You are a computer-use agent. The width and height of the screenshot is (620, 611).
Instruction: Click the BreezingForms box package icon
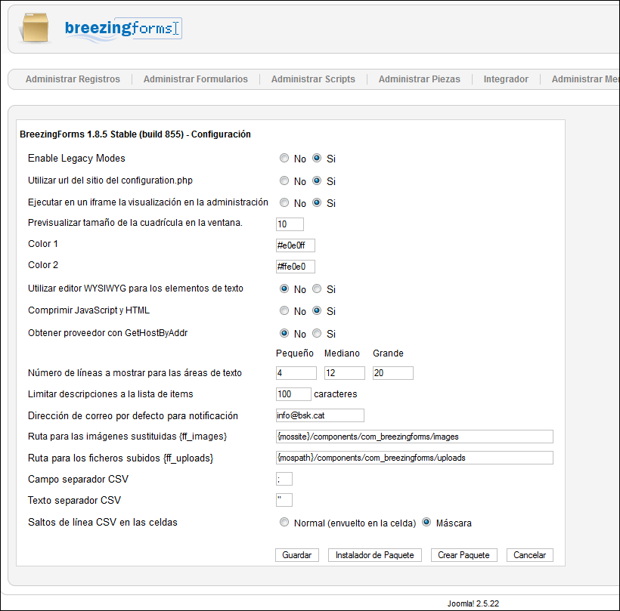pyautogui.click(x=35, y=28)
